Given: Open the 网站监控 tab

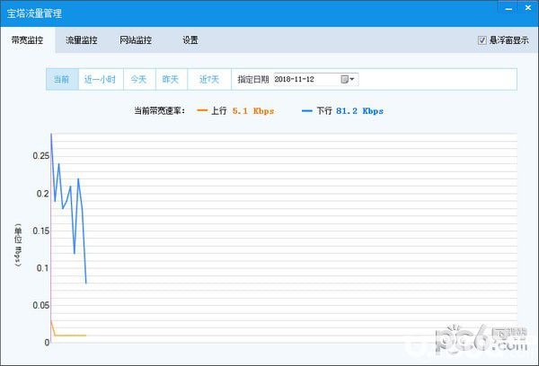Looking at the screenshot, I should (x=136, y=40).
